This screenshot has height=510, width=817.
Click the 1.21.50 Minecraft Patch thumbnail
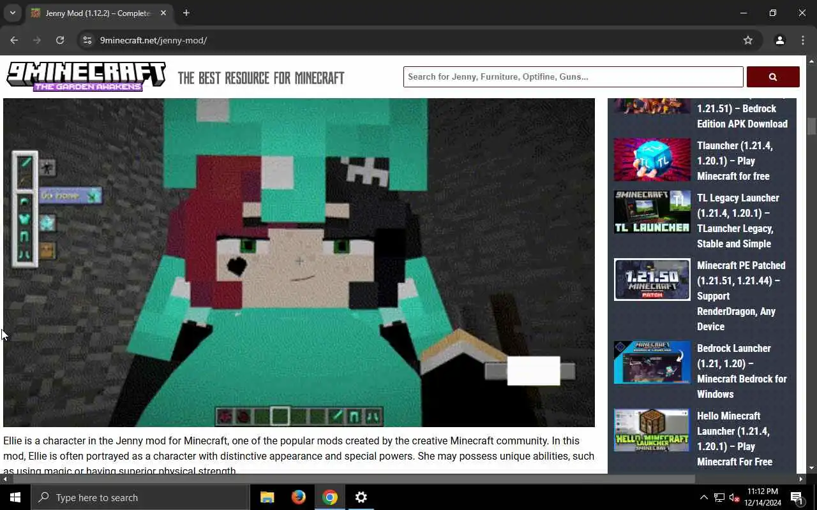tap(652, 279)
